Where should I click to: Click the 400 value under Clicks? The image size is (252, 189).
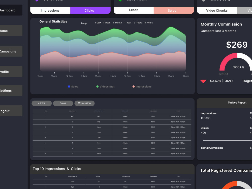point(203,133)
